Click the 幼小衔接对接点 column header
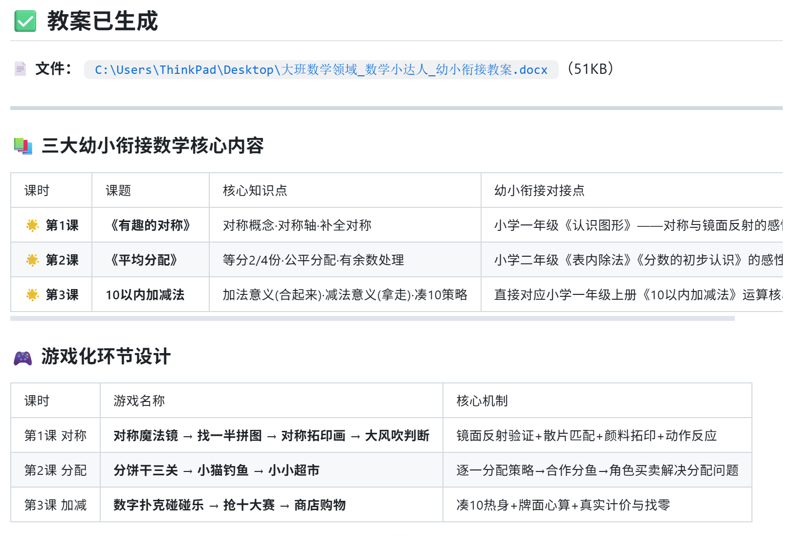Viewport: 794px width, 536px height. click(x=632, y=190)
